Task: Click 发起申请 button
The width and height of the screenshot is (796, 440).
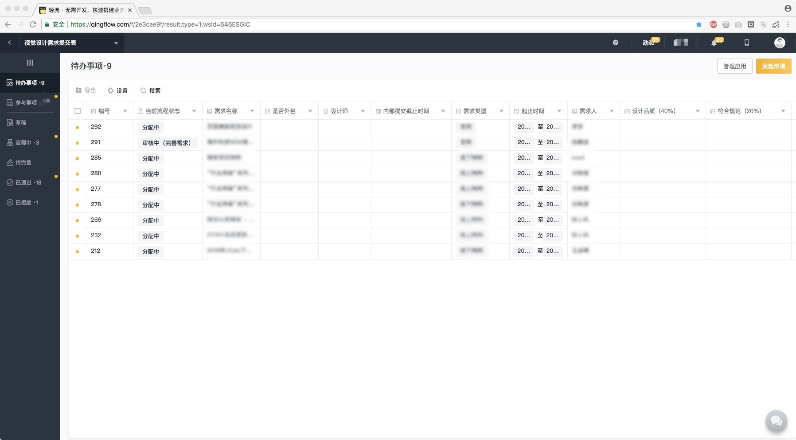Action: 773,66
